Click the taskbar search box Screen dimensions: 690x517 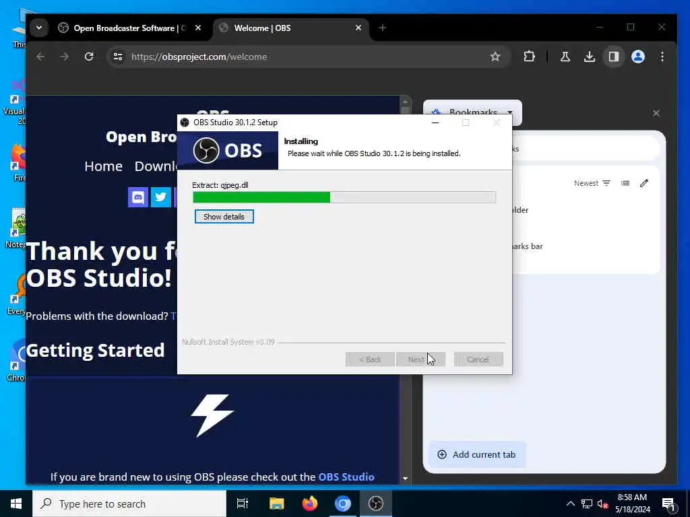point(129,504)
